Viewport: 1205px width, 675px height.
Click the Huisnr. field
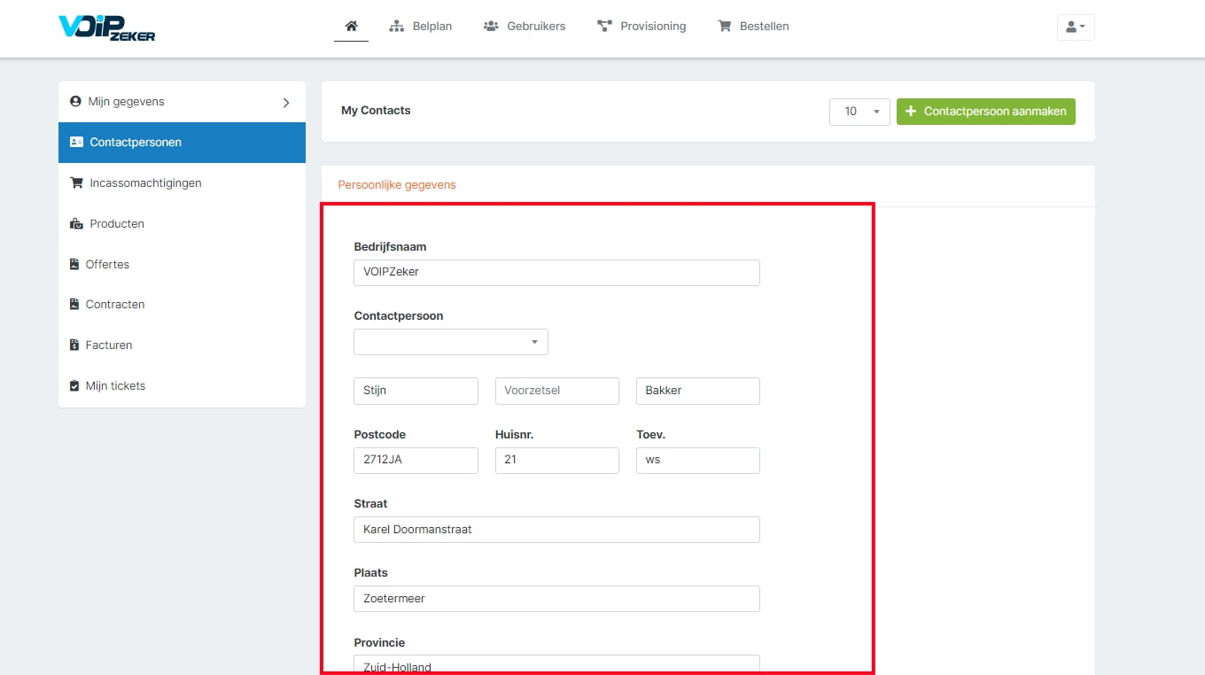coord(557,461)
